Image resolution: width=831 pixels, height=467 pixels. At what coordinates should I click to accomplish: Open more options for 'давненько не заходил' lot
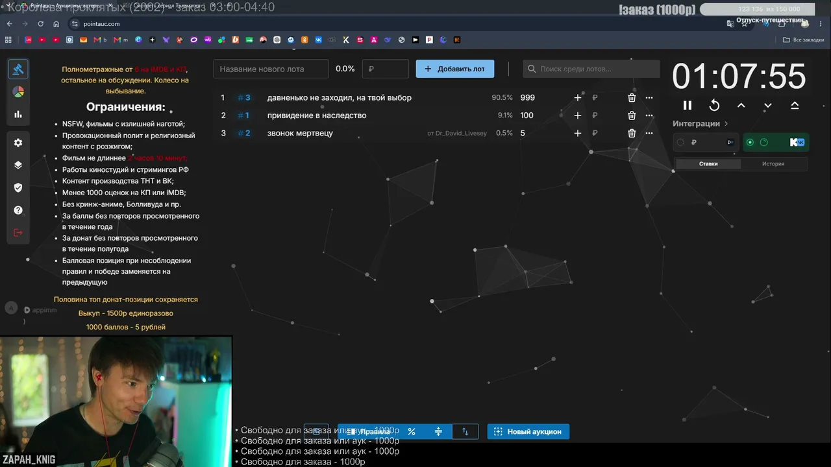pos(649,98)
